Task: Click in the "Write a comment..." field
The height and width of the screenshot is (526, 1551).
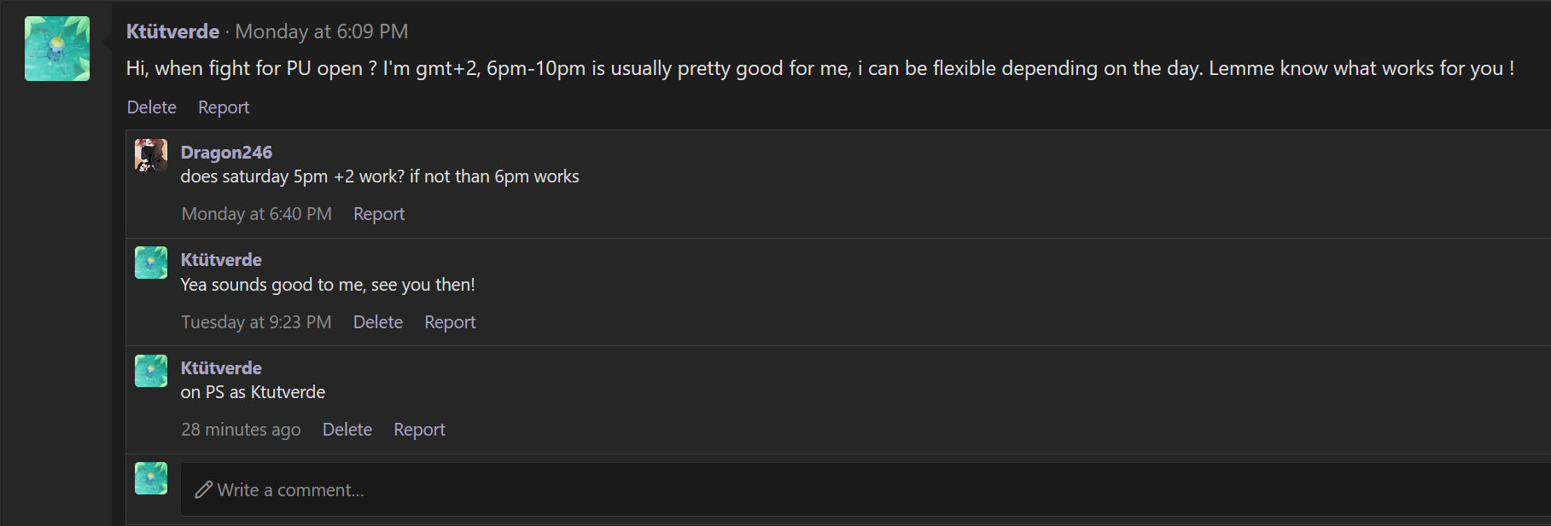Action: pyautogui.click(x=768, y=489)
